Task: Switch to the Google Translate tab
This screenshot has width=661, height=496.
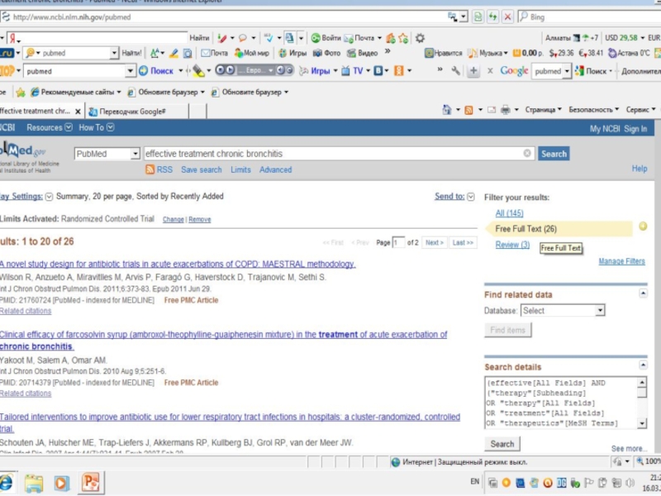Action: pyautogui.click(x=136, y=112)
